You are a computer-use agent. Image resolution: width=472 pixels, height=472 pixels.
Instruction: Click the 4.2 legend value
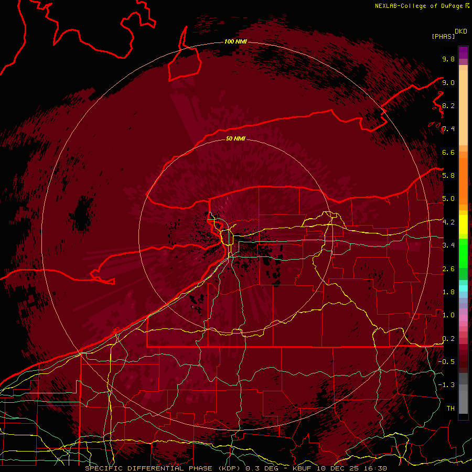click(x=448, y=222)
